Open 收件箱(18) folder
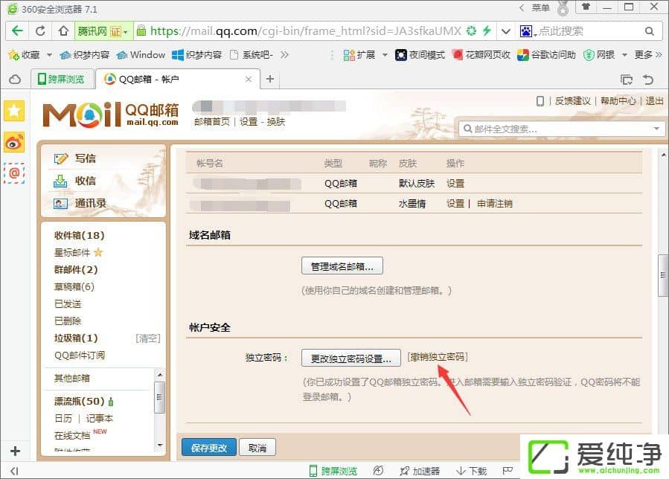The width and height of the screenshot is (669, 479). [79, 236]
